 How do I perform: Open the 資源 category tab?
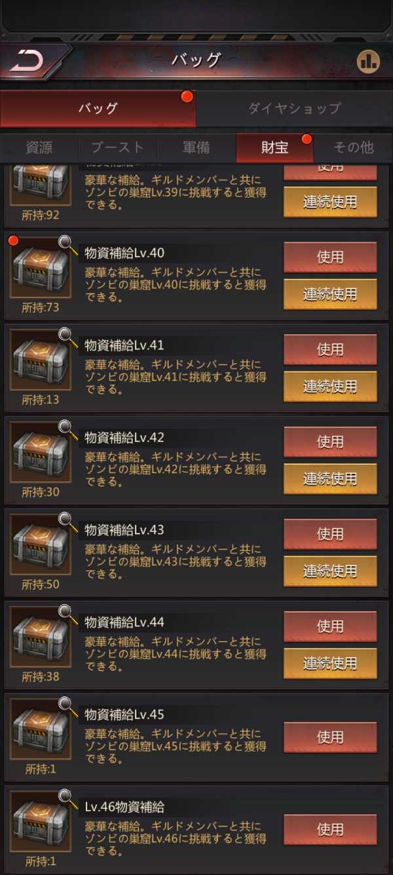point(39,147)
